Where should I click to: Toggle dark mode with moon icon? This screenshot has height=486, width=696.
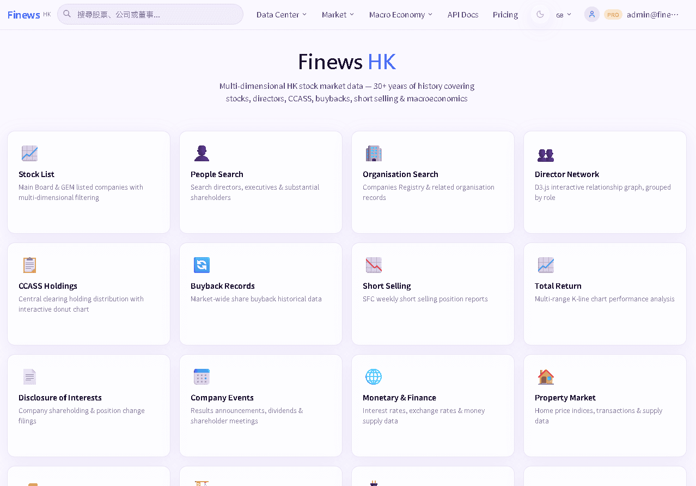[540, 15]
